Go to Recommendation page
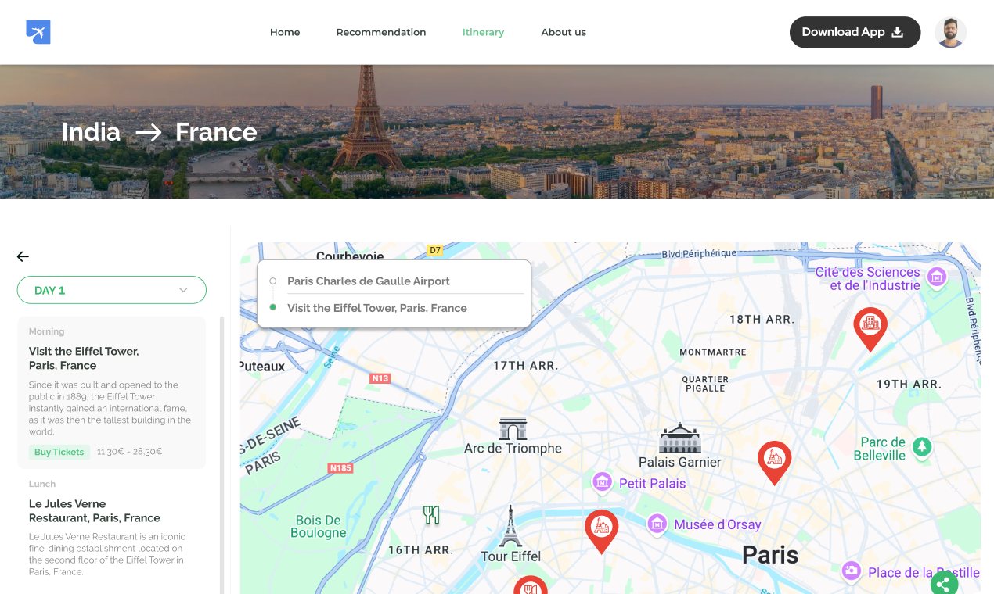Screen dimensions: 994x594 381,32
